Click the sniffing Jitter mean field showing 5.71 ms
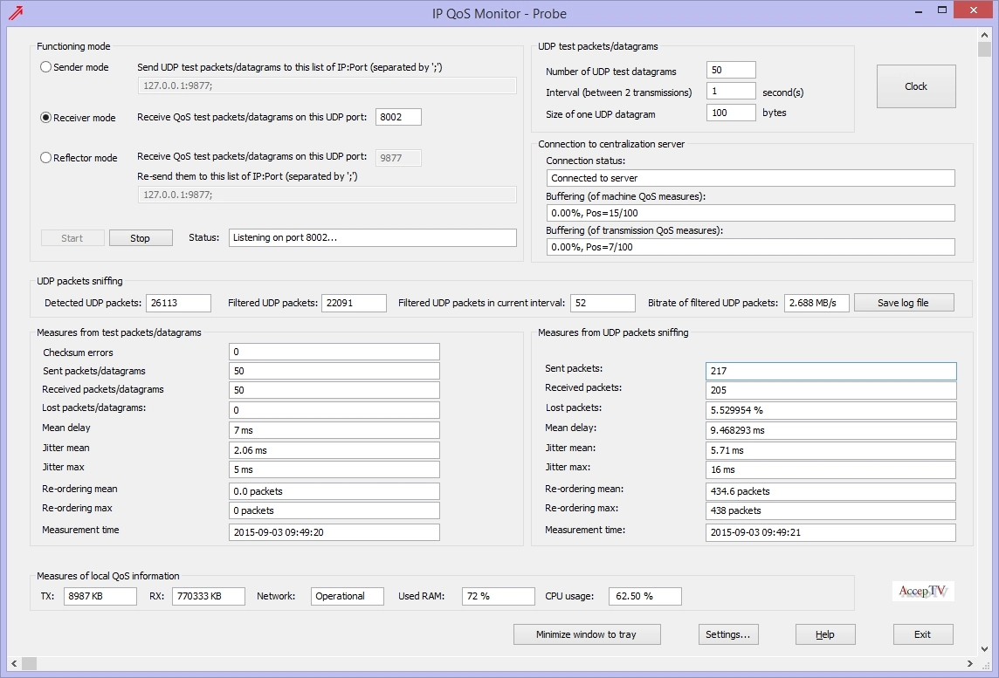The width and height of the screenshot is (999, 678). point(830,450)
